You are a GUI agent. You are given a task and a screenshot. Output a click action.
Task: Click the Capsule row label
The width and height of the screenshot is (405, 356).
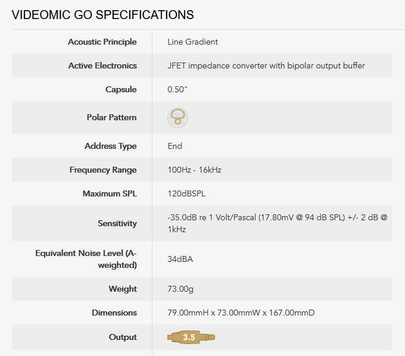coord(121,89)
